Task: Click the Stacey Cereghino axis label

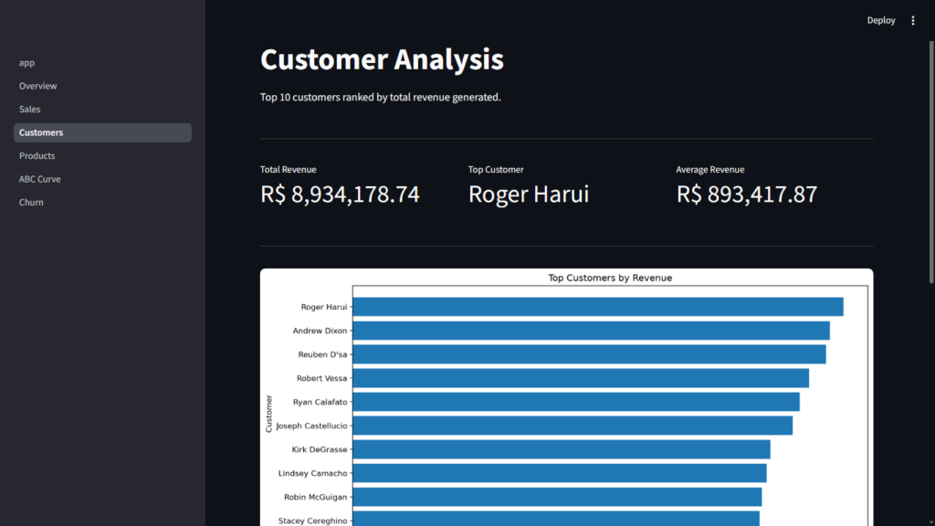Action: tap(312, 521)
